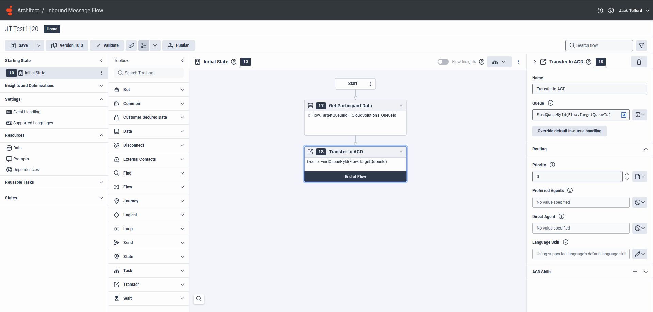Increase Priority using the up stepper arrow
Screen dimensions: 653x312
[x=627, y=174]
